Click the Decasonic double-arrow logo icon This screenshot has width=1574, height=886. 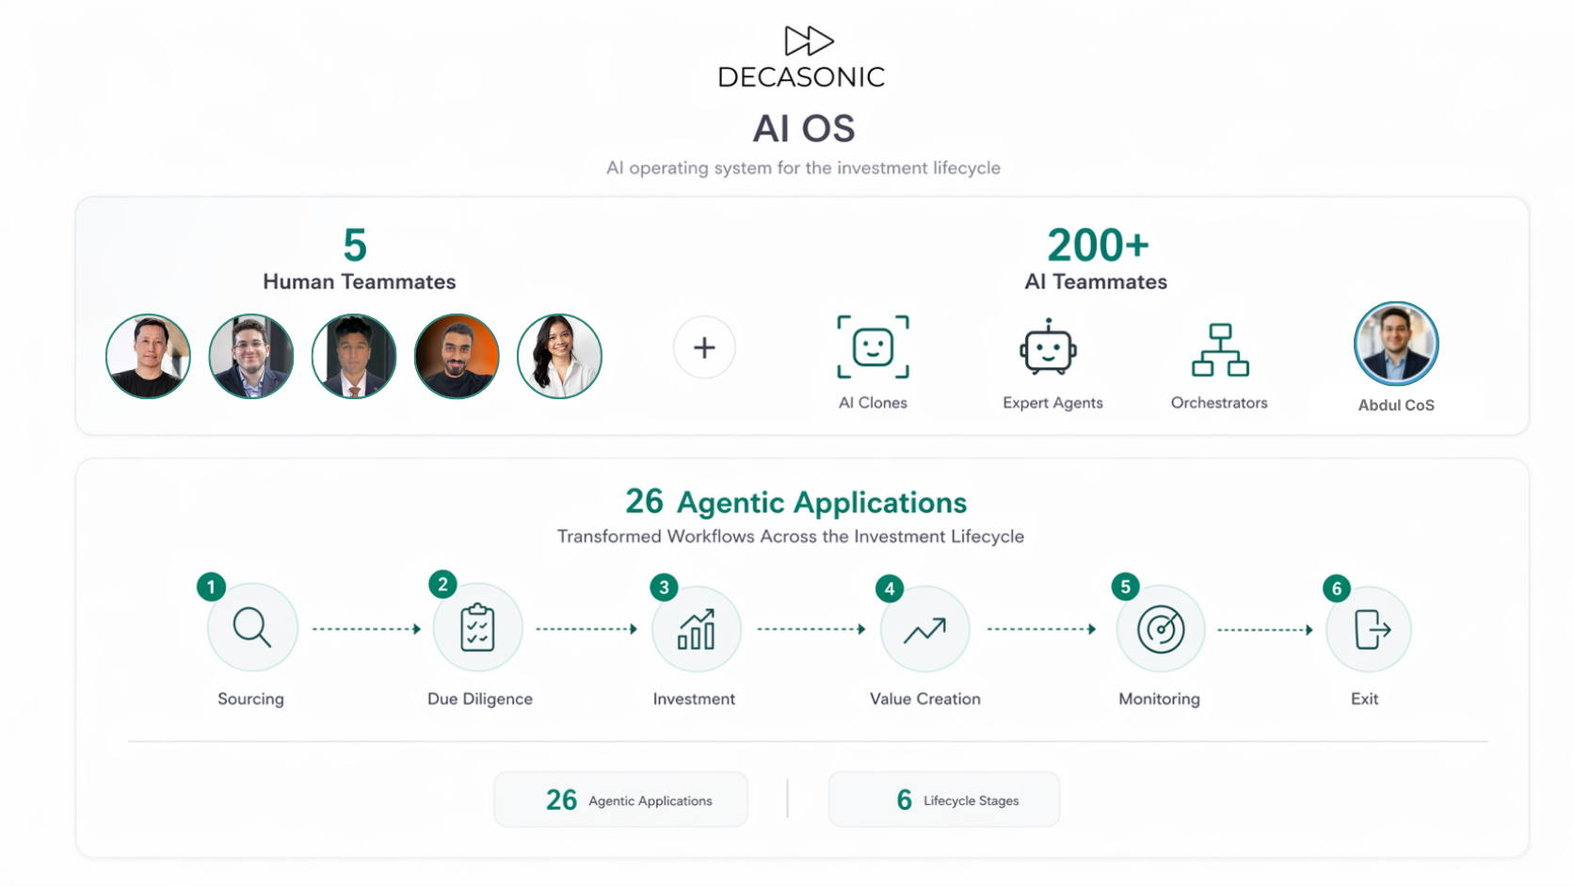point(810,41)
